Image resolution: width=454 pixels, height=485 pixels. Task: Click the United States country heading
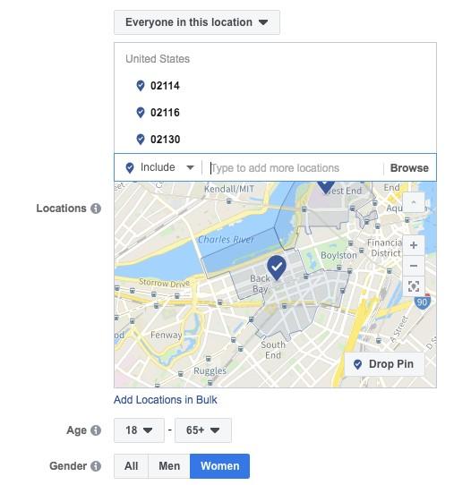coord(158,59)
